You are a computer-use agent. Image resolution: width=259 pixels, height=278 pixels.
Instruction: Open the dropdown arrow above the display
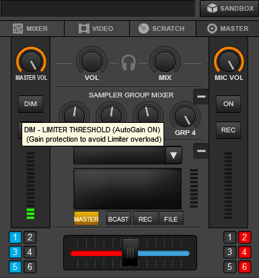pyautogui.click(x=174, y=155)
